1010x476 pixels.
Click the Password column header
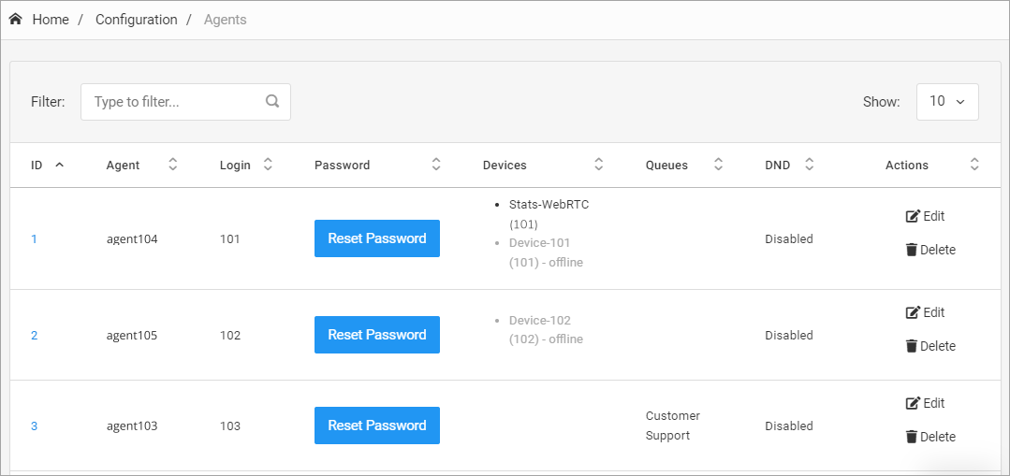pos(342,166)
